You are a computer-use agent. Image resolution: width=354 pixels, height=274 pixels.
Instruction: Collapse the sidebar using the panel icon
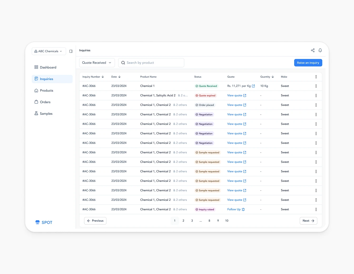tap(71, 51)
